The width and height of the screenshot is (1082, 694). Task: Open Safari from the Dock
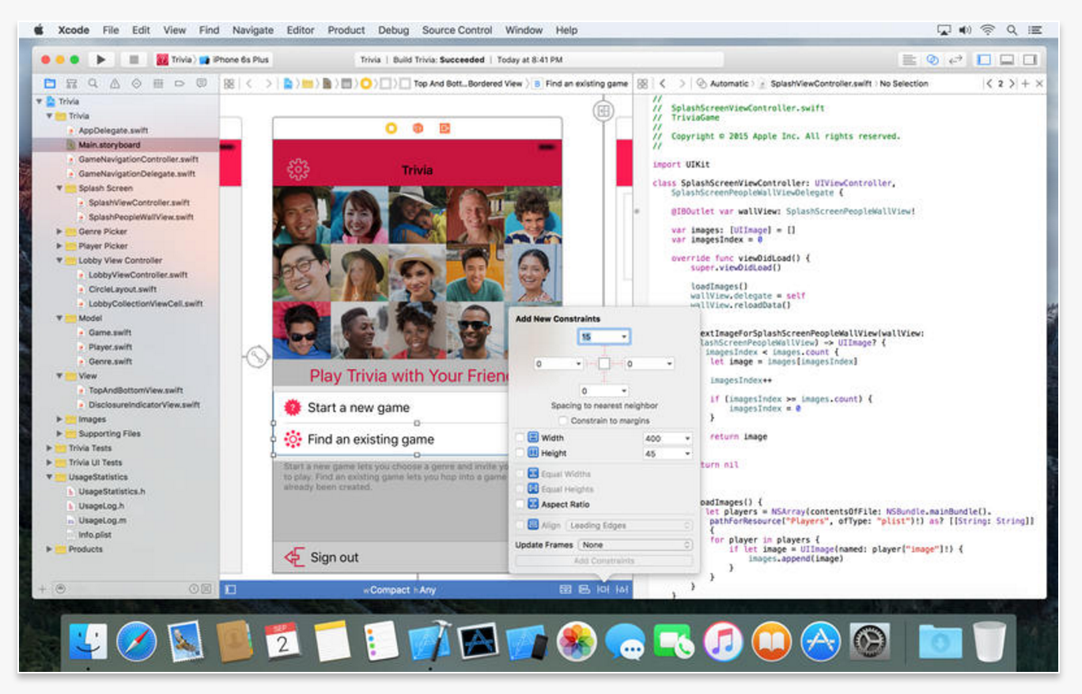click(137, 641)
